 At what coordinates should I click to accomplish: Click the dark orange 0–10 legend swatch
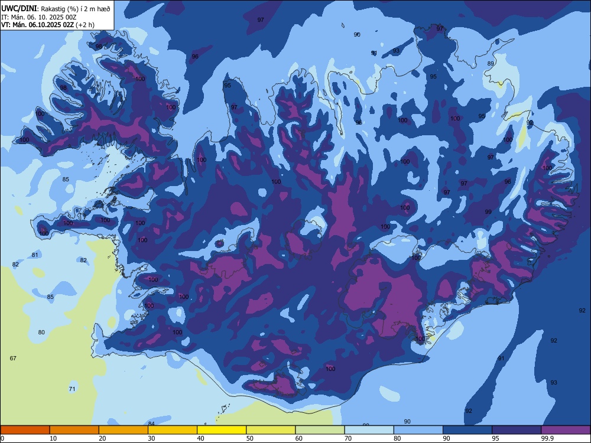coord(25,430)
